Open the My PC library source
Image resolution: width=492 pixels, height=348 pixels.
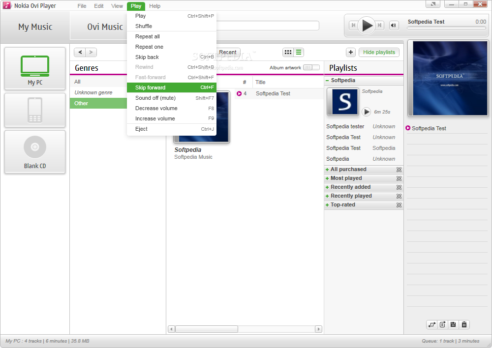point(35,69)
